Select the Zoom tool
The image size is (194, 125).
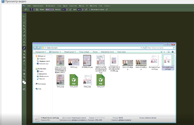click(24, 77)
